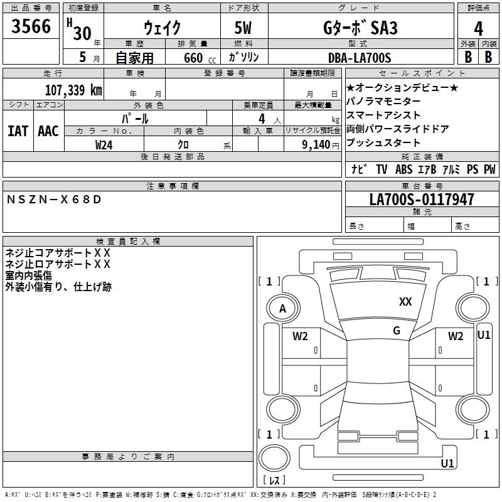
Task: Select the U1 mark on the rear bumper
Action: tap(447, 463)
